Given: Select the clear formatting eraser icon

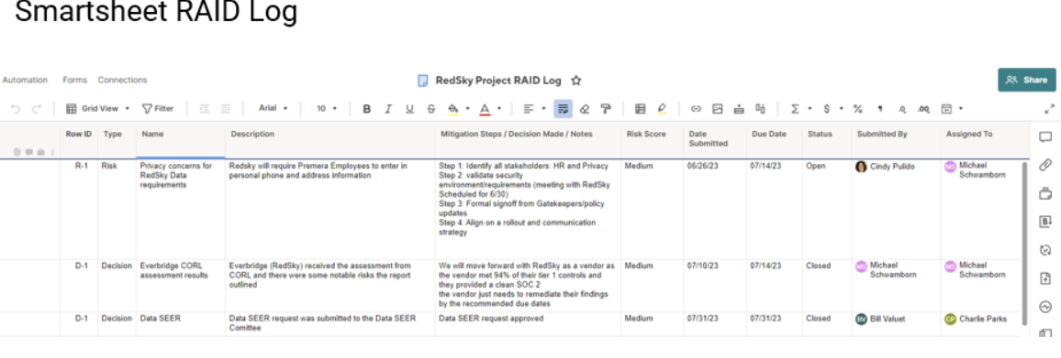Looking at the screenshot, I should [x=585, y=109].
